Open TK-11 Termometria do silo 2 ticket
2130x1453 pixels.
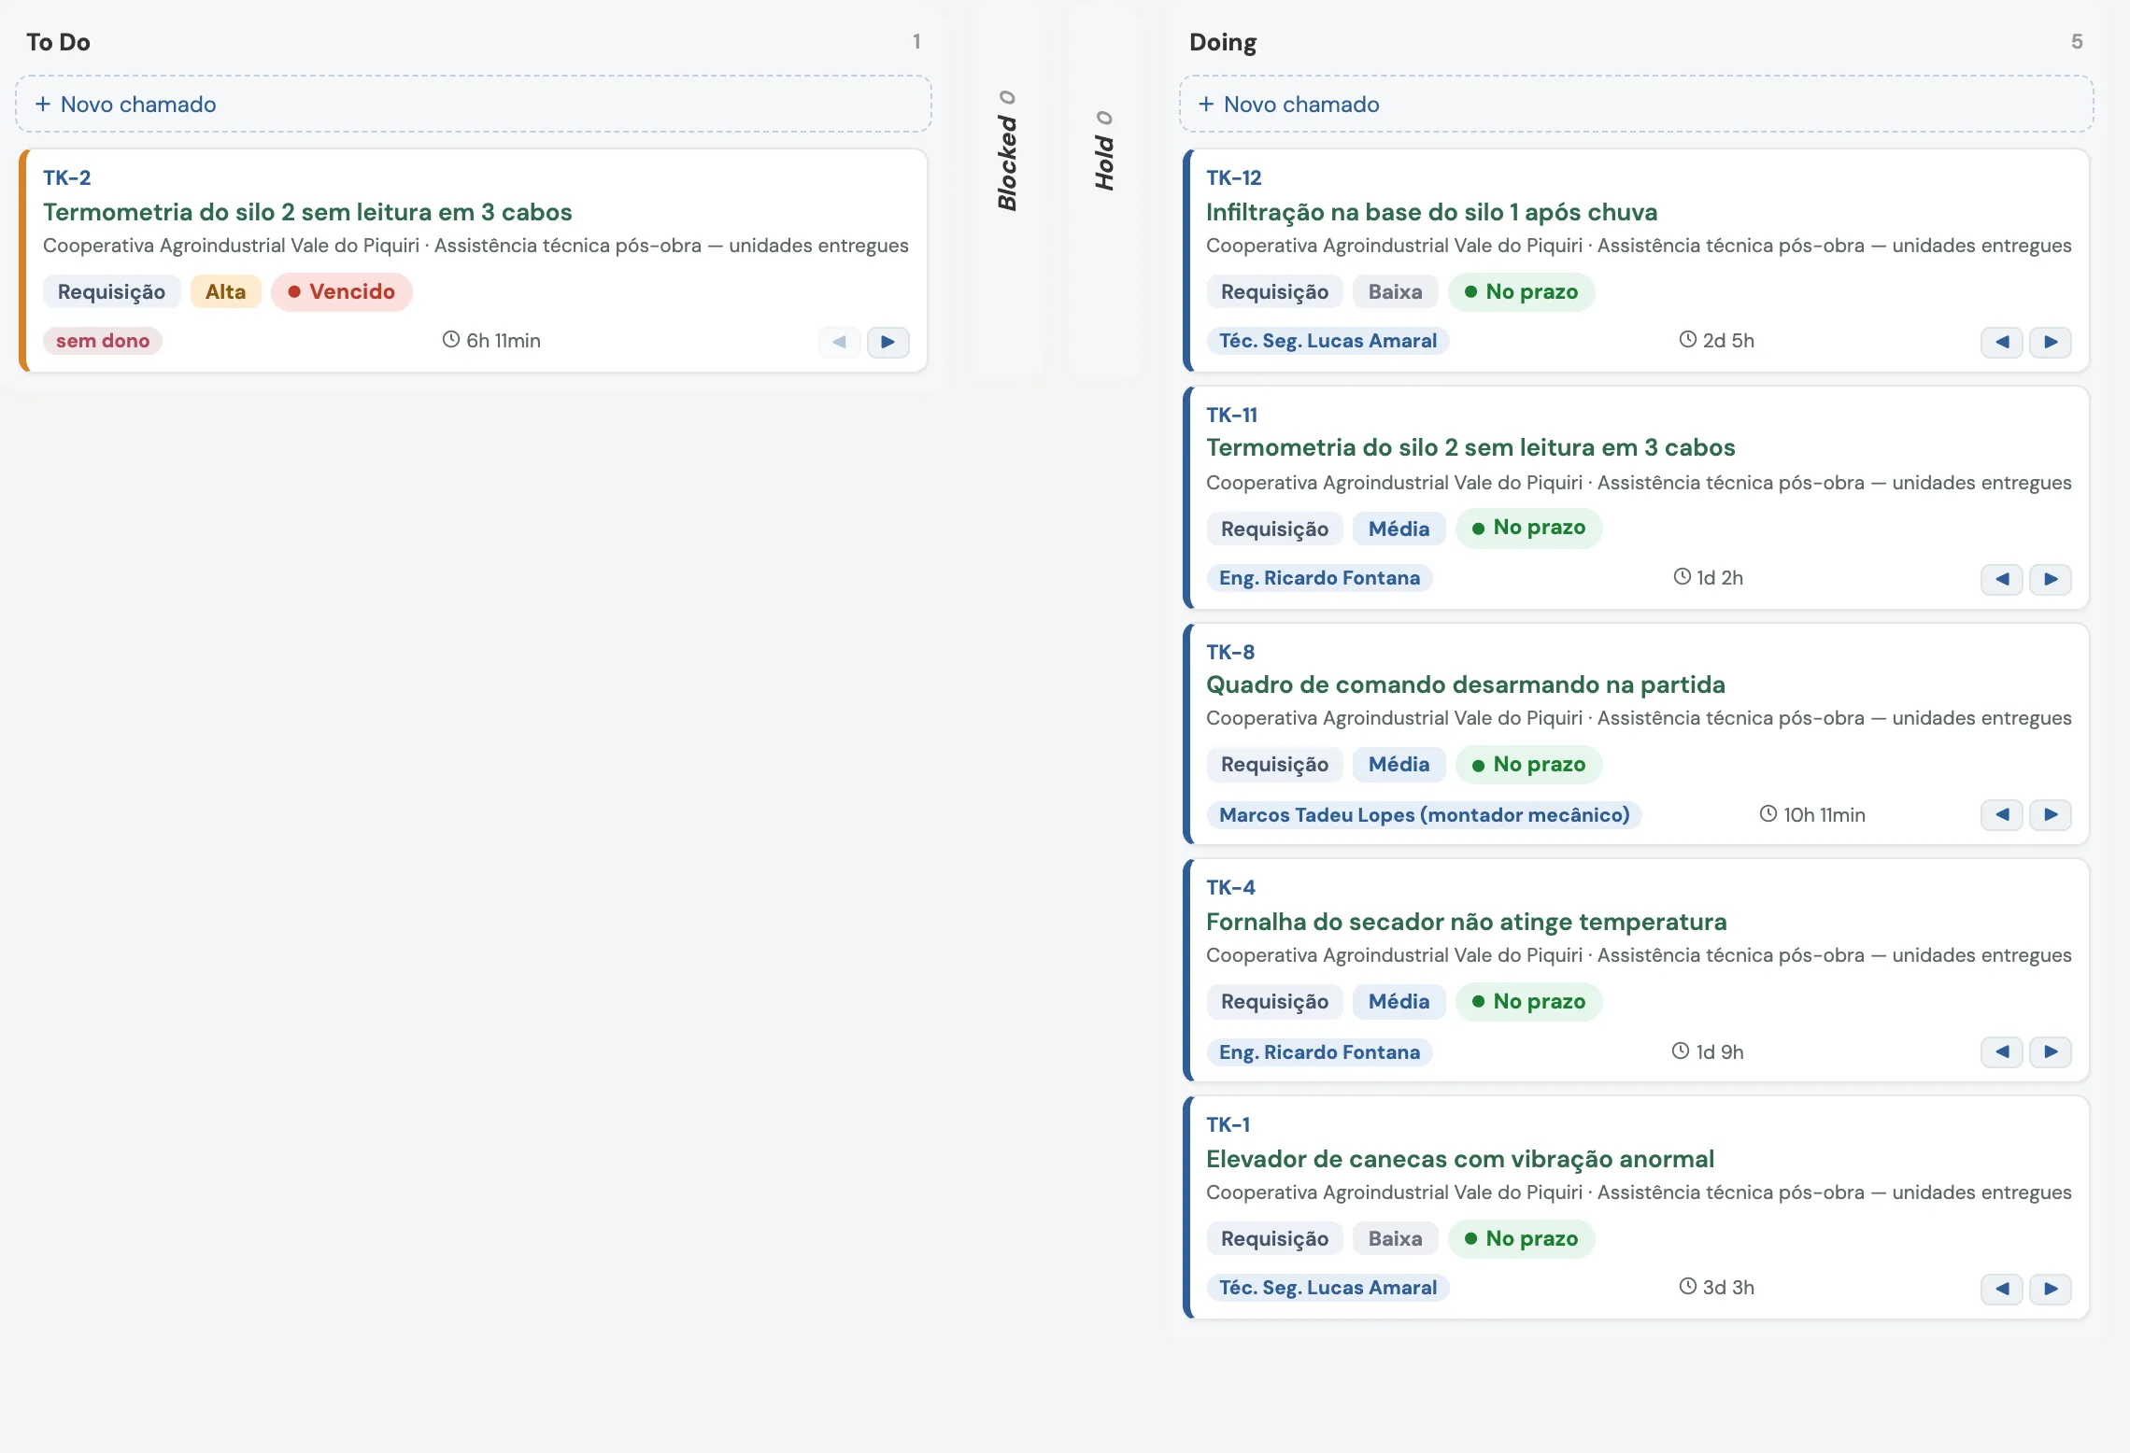1470,447
